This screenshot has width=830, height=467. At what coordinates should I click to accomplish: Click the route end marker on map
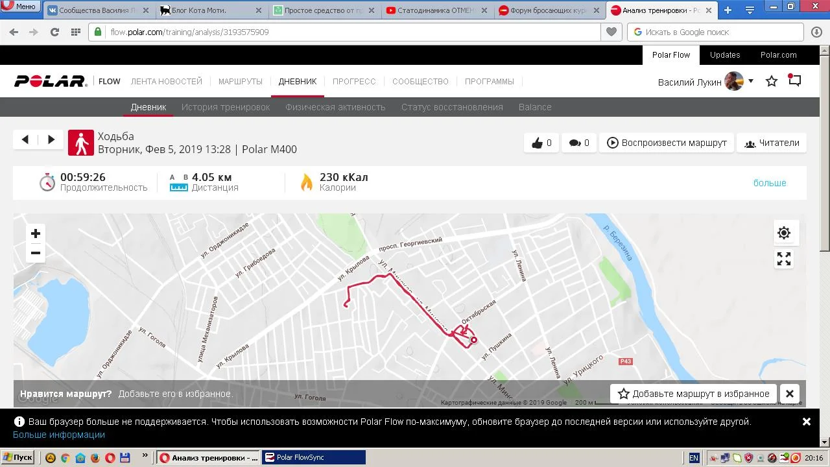[473, 340]
